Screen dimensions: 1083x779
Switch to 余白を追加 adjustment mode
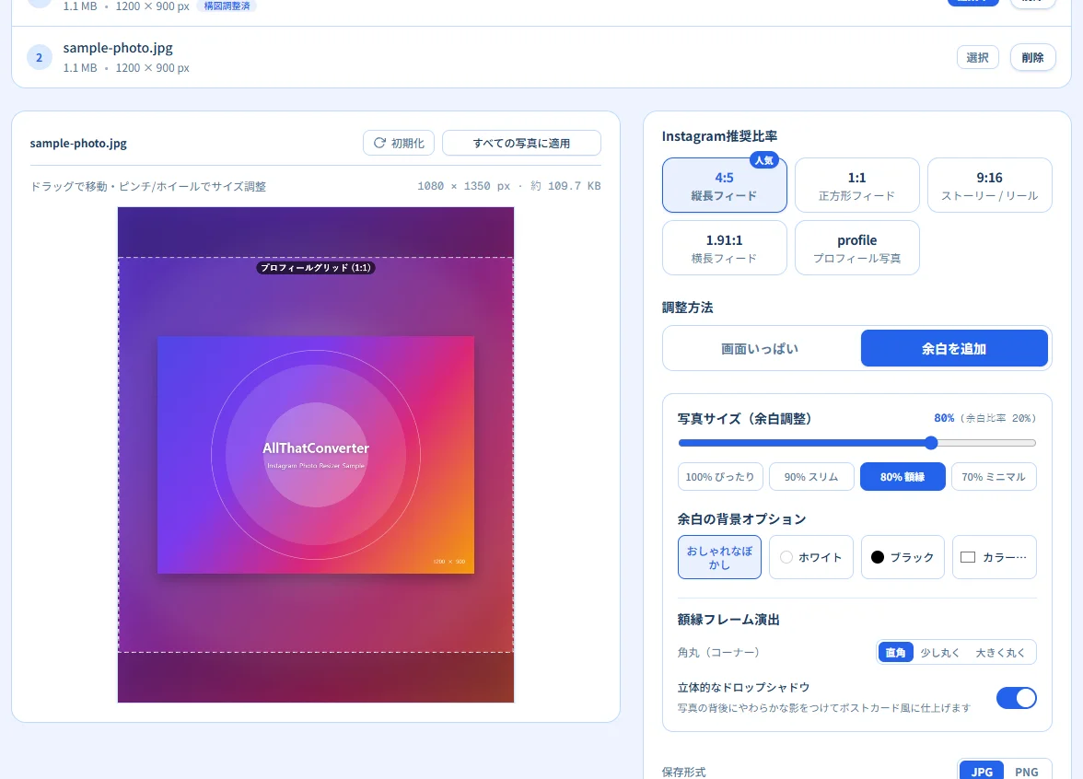pos(954,348)
